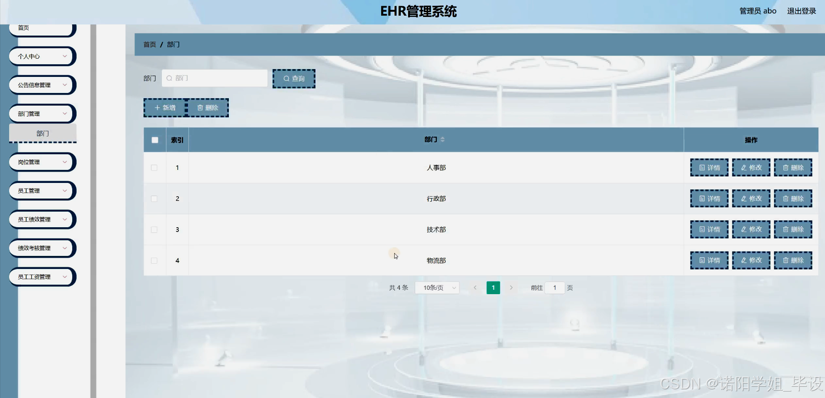This screenshot has width=825, height=398.
Task: Click the 退出登录 link
Action: tap(801, 11)
